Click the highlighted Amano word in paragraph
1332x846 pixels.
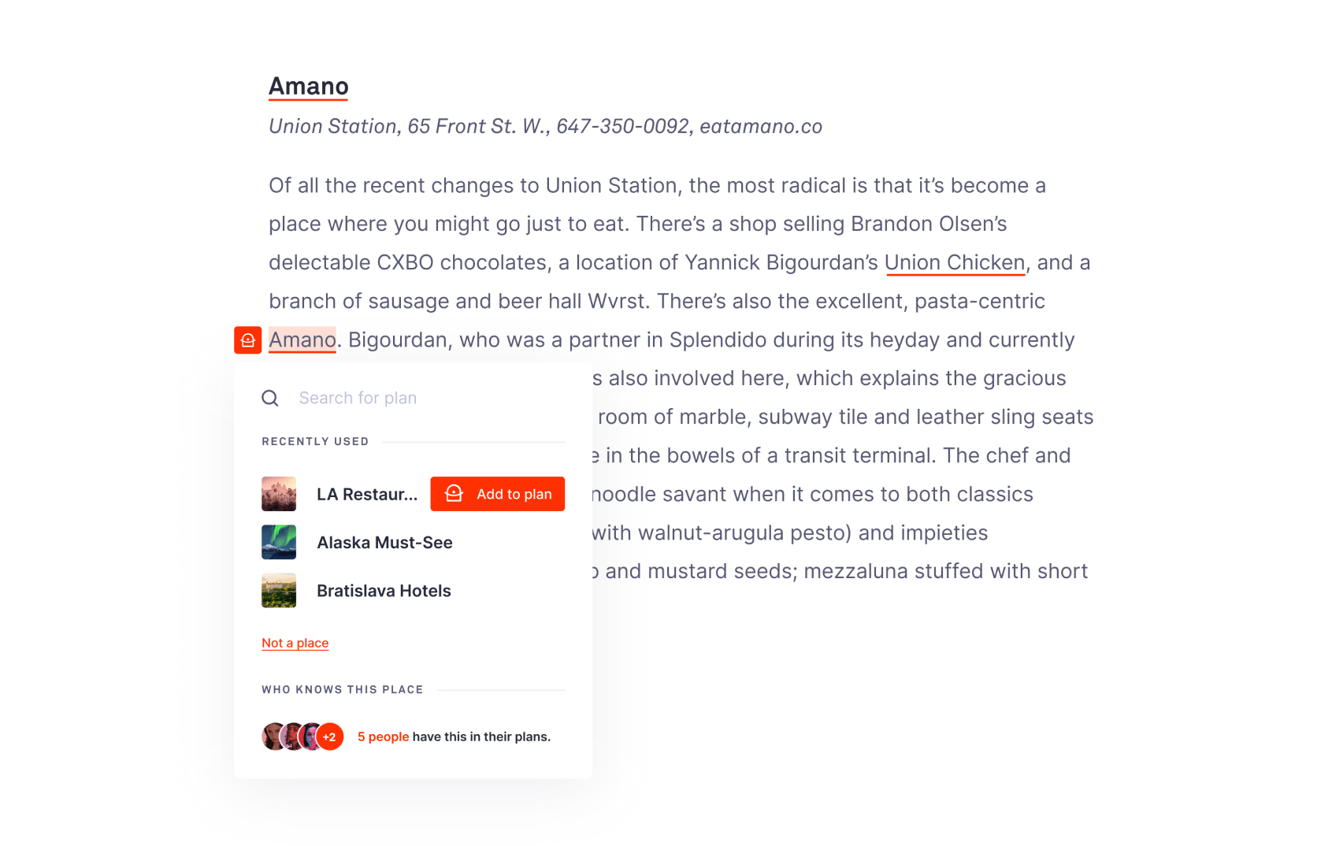point(302,340)
